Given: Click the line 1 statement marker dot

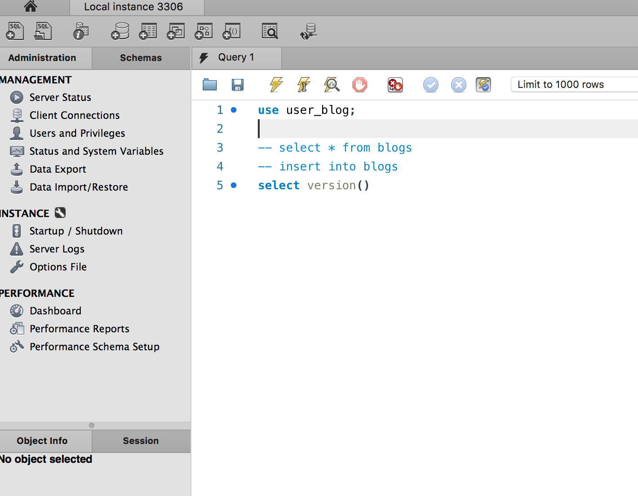Looking at the screenshot, I should pyautogui.click(x=234, y=110).
